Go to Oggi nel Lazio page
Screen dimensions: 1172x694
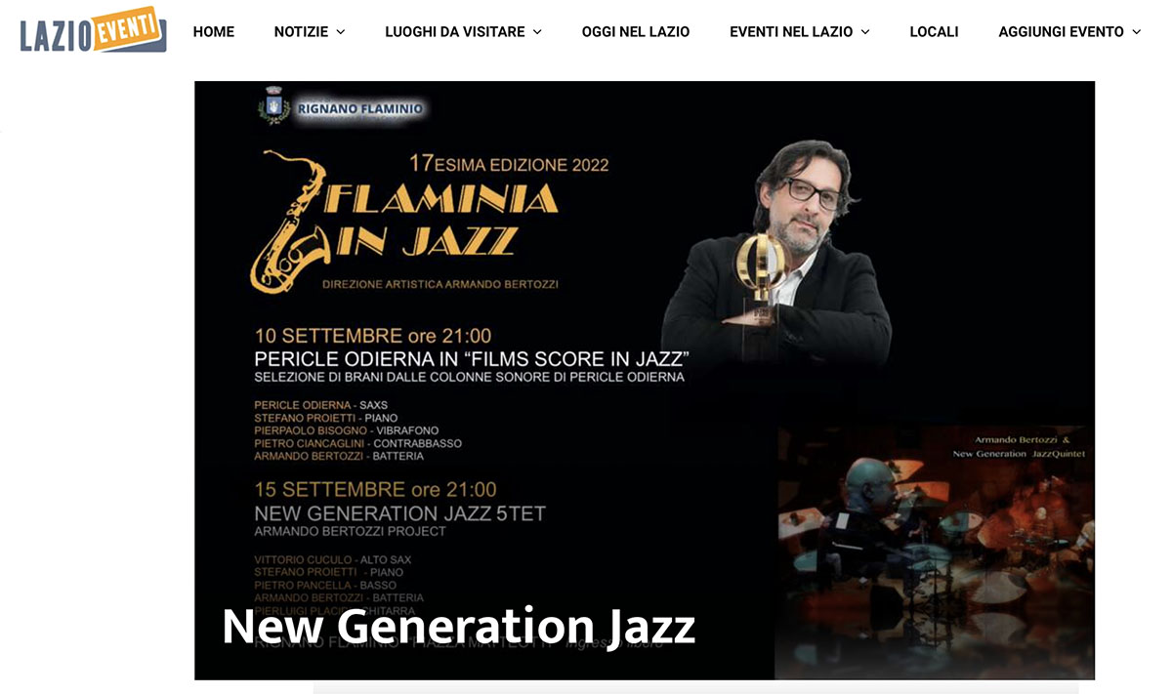pyautogui.click(x=636, y=31)
